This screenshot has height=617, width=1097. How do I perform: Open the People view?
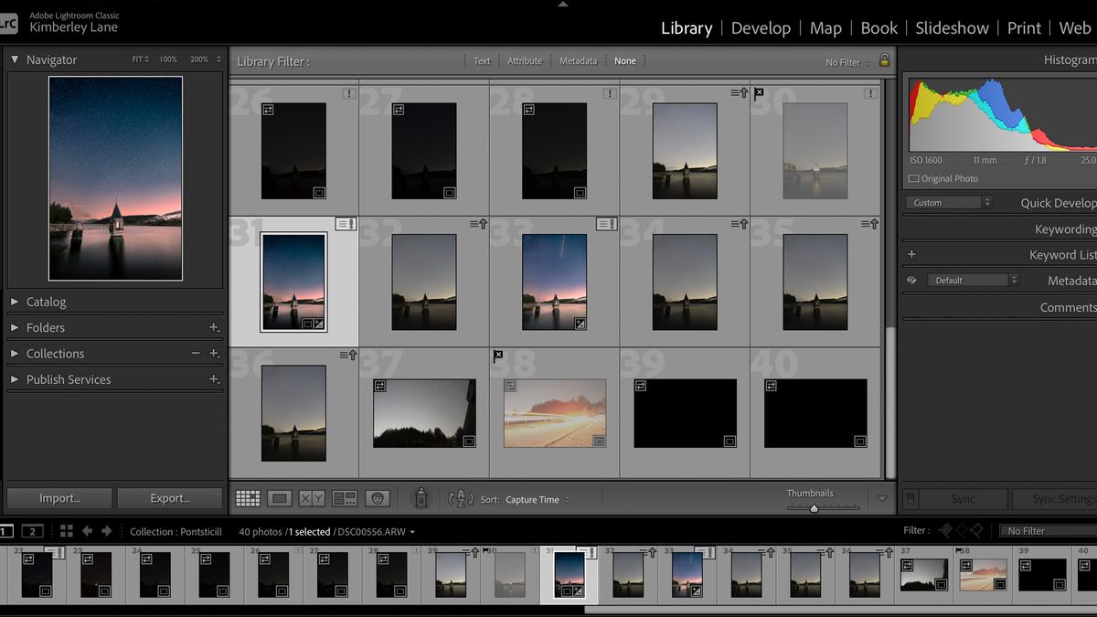click(378, 499)
